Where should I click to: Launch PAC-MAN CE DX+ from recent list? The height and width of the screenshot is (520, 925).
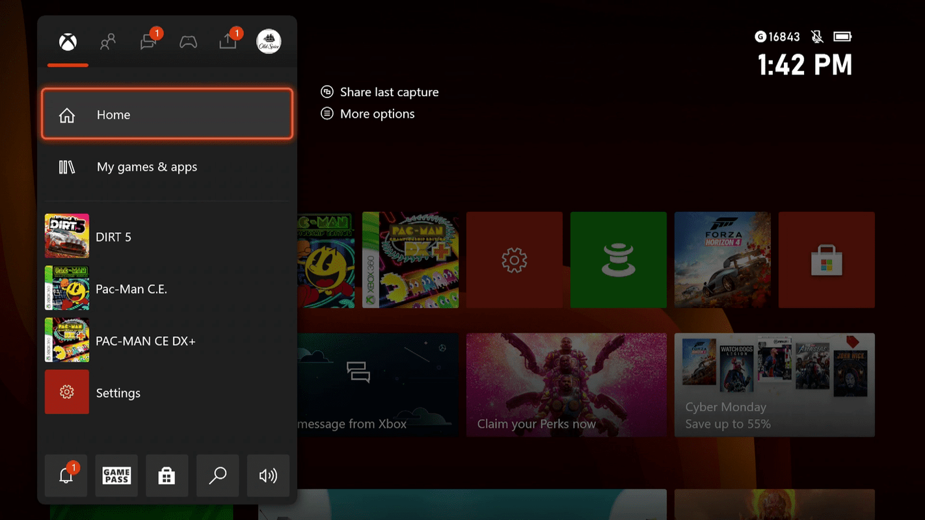pyautogui.click(x=167, y=341)
